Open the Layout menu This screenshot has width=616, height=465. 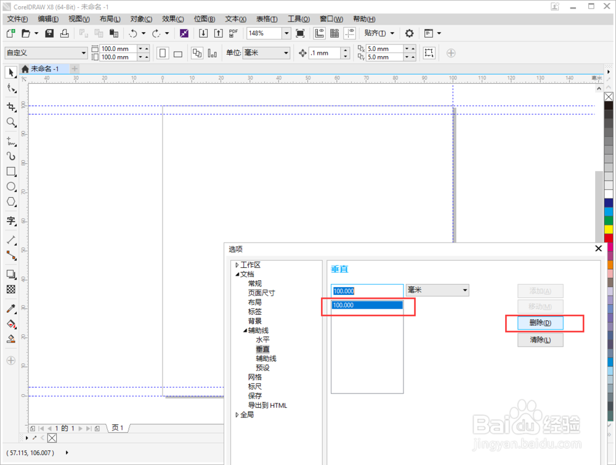tap(110, 19)
